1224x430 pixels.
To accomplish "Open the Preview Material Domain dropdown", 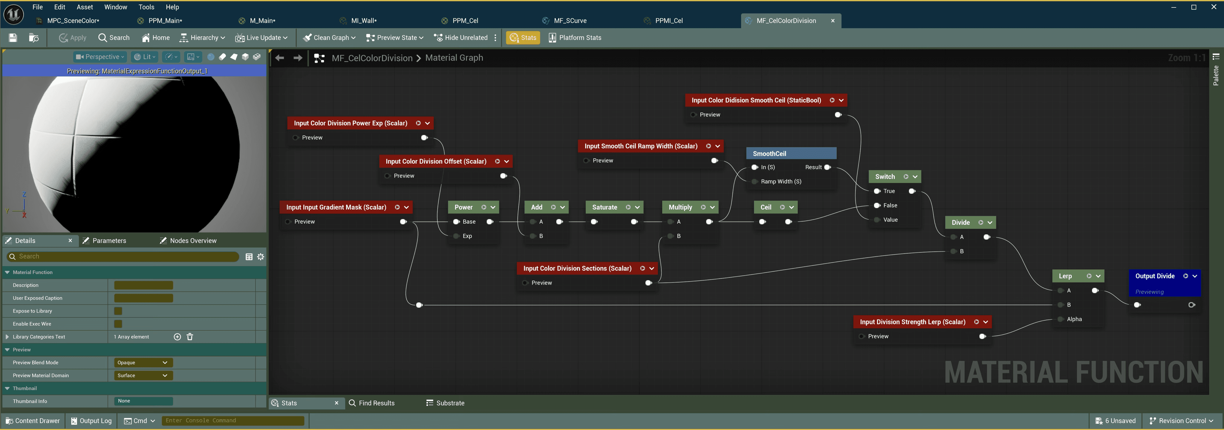I will point(143,375).
